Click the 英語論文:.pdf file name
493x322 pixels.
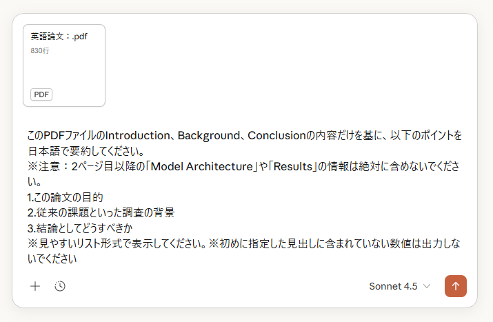pos(59,37)
